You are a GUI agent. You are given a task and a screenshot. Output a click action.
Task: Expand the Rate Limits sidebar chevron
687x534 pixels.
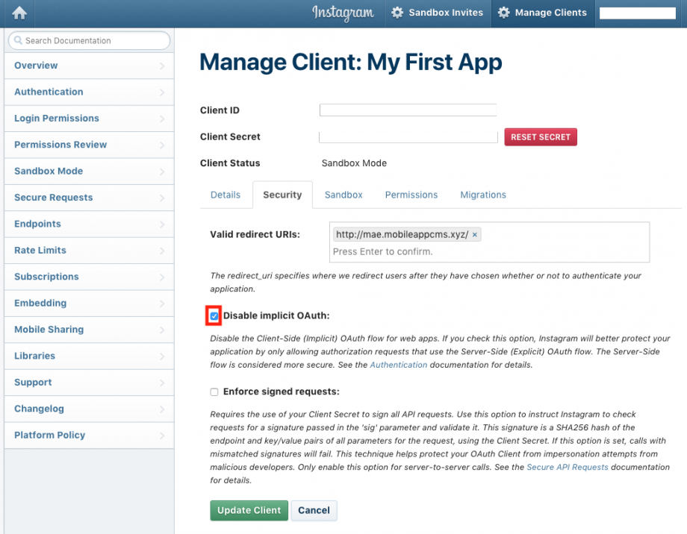[162, 251]
